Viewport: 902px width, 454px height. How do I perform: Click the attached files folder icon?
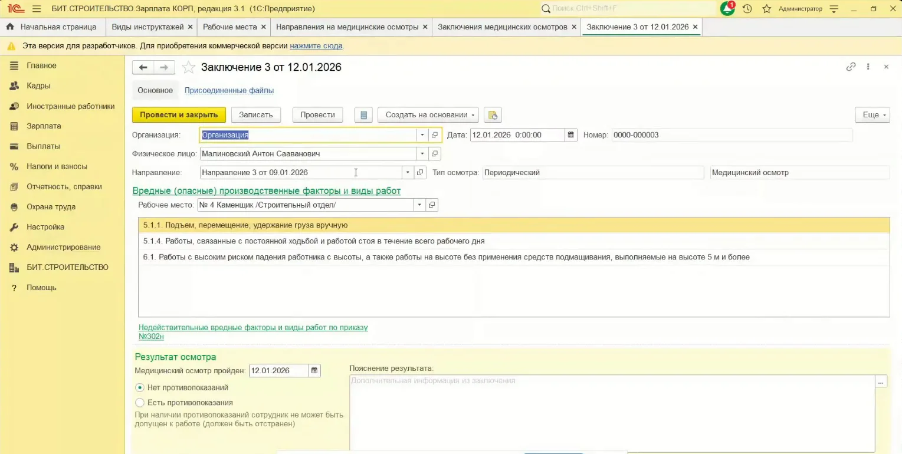[493, 115]
